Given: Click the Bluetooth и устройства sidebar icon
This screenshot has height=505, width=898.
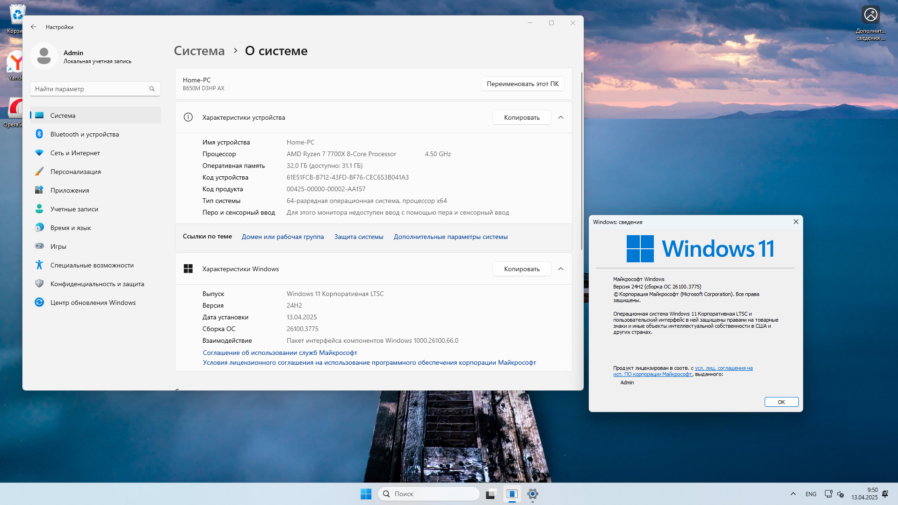Looking at the screenshot, I should click(39, 134).
